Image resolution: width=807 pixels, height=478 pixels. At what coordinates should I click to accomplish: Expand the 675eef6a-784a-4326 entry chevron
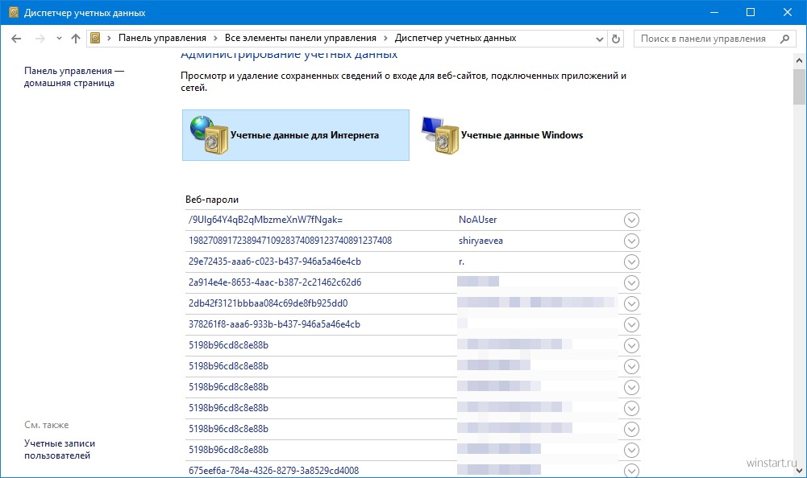pyautogui.click(x=631, y=470)
